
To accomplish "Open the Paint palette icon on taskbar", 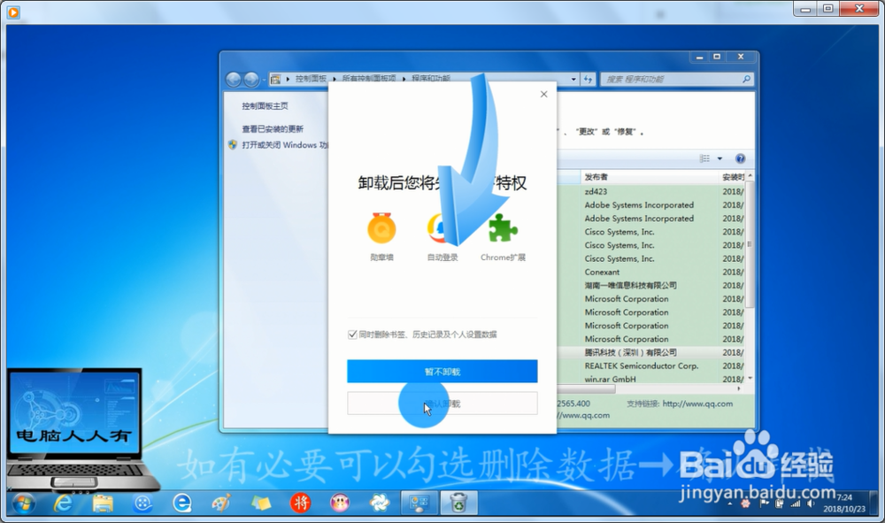I will pyautogui.click(x=221, y=503).
